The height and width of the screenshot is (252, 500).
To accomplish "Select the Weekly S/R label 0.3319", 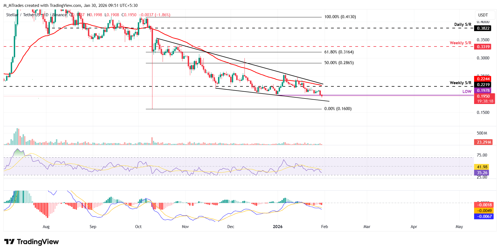I will pyautogui.click(x=483, y=47).
